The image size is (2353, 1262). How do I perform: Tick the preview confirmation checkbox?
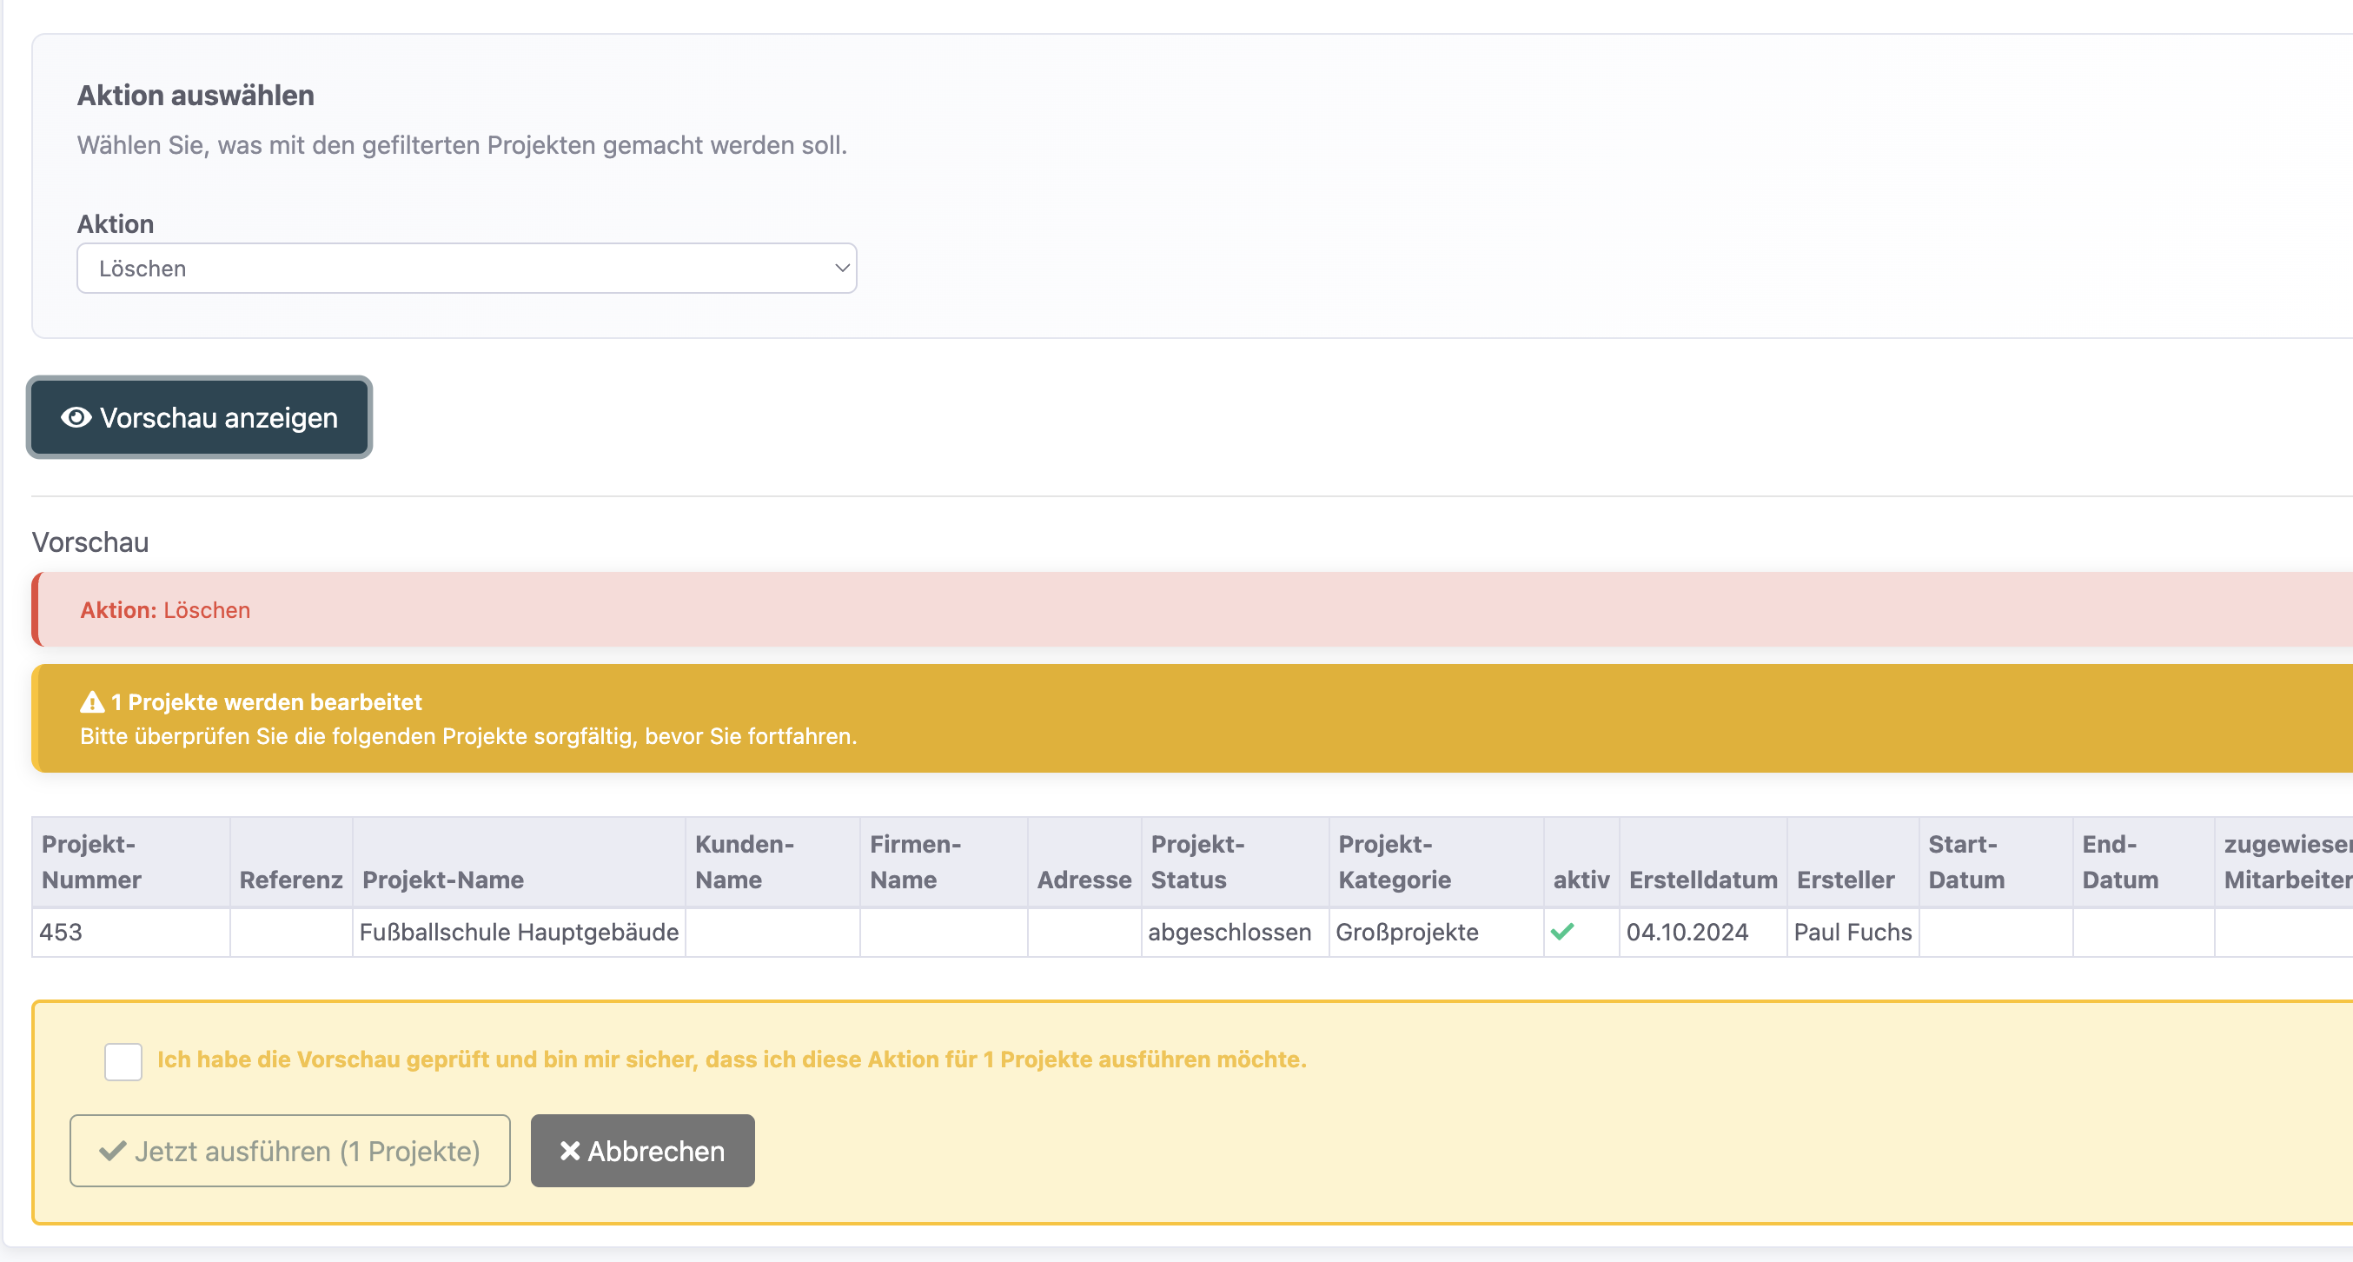123,1061
